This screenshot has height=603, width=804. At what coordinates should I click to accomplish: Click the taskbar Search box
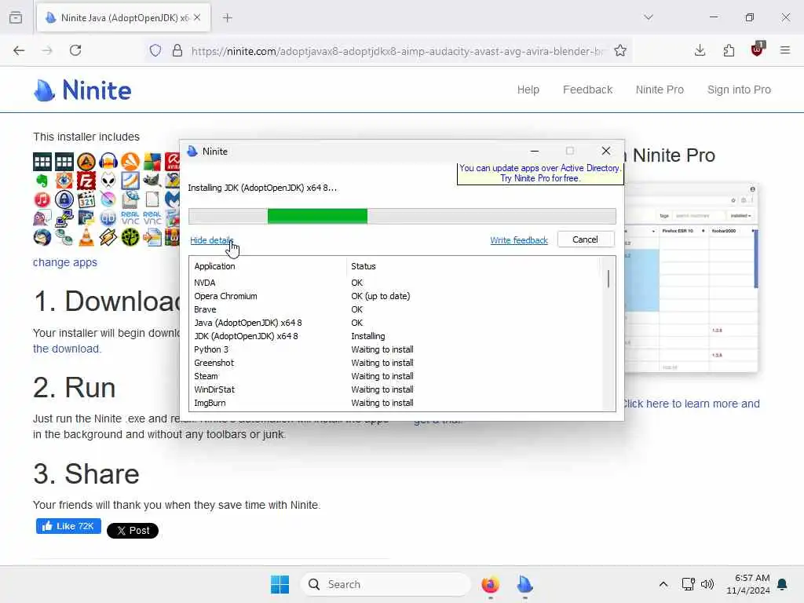pos(386,584)
